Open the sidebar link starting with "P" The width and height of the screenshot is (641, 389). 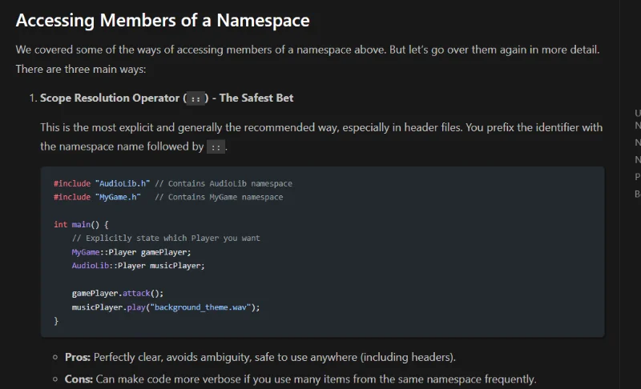pos(637,176)
